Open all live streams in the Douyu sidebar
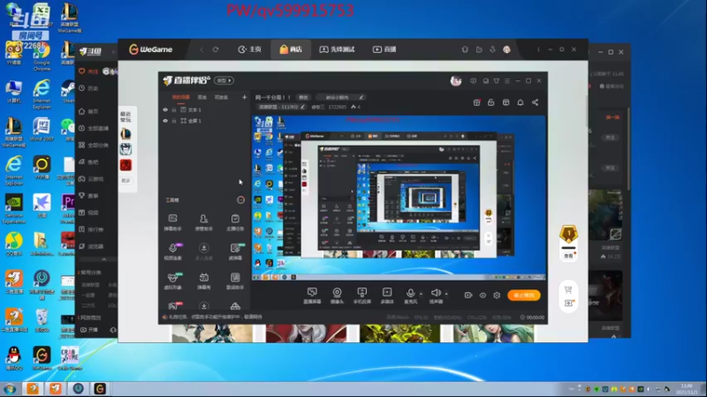707x397 pixels. 94,128
